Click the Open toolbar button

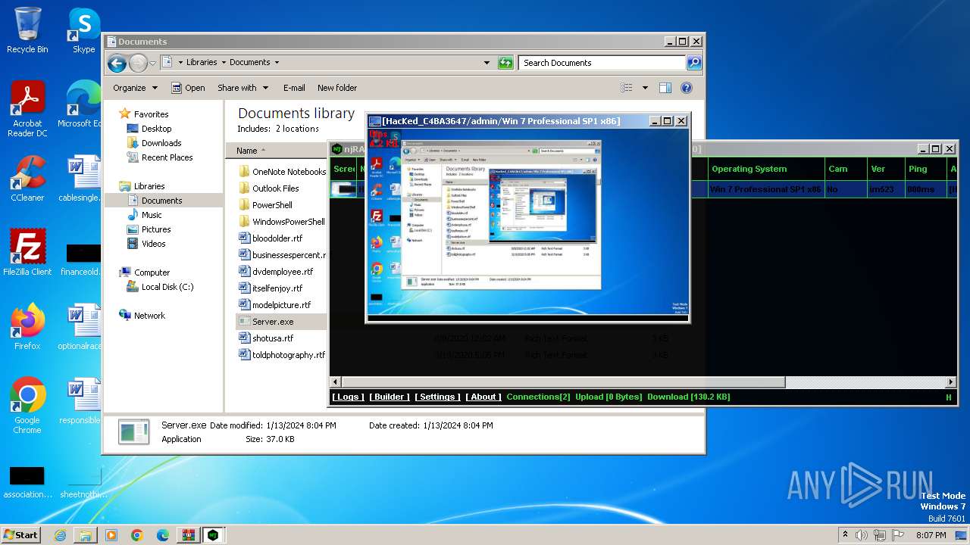(188, 88)
